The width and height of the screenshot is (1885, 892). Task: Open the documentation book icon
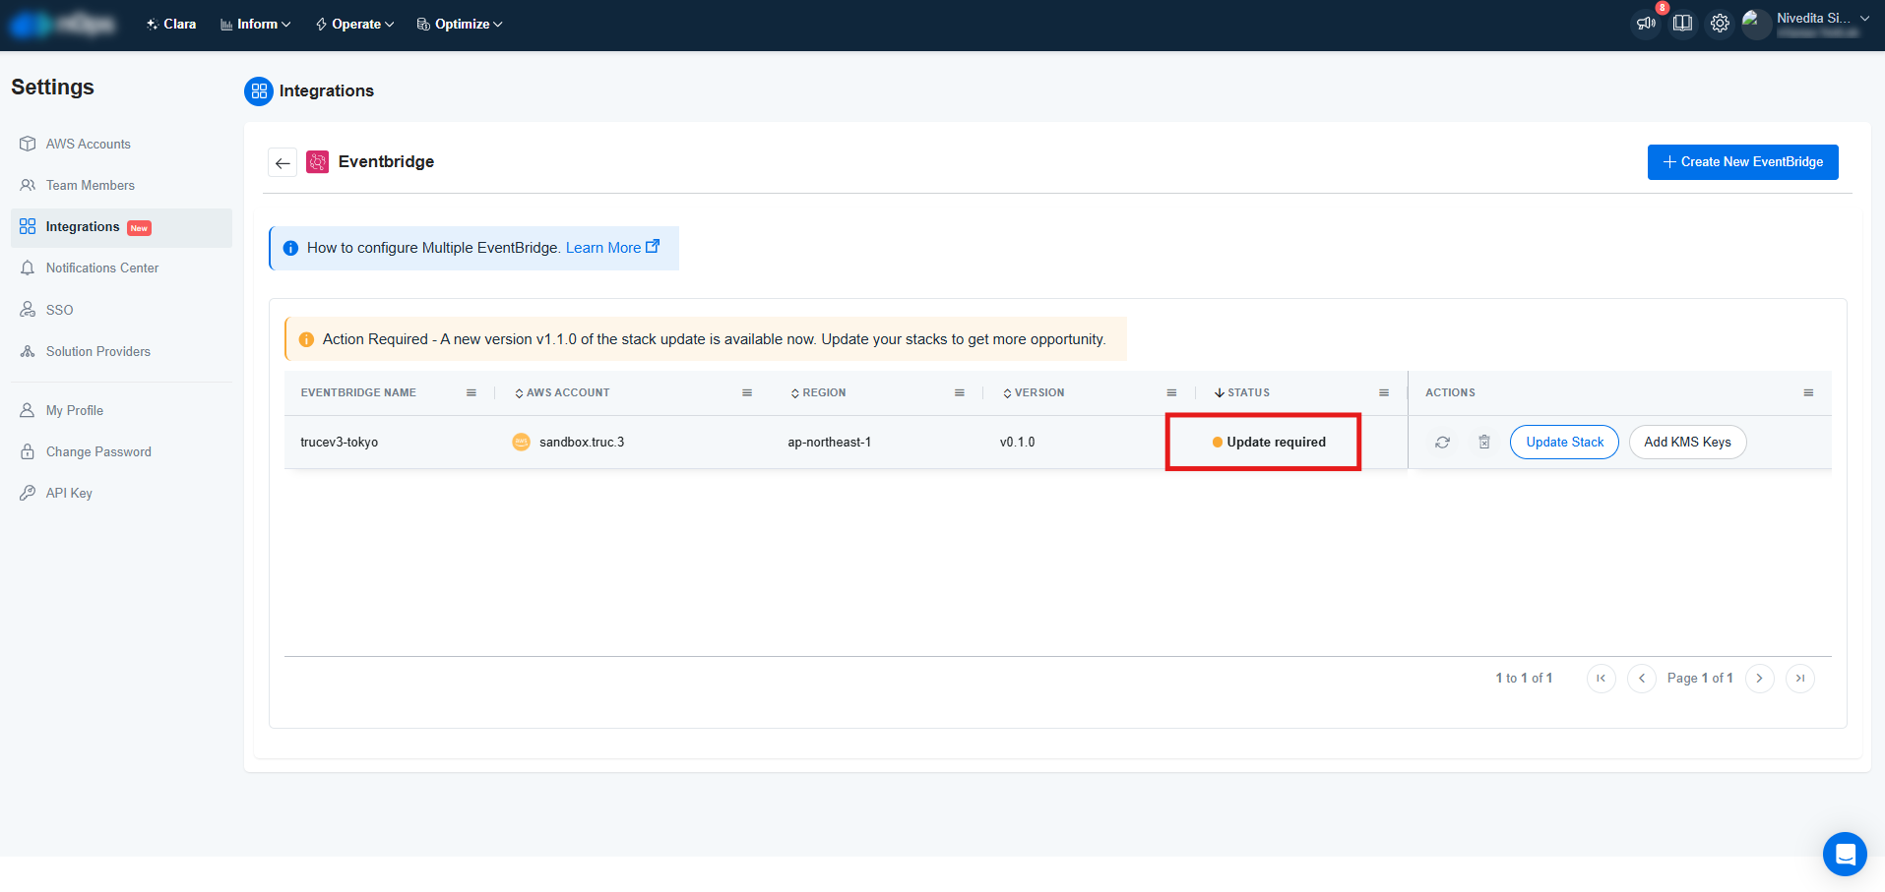[x=1682, y=24]
